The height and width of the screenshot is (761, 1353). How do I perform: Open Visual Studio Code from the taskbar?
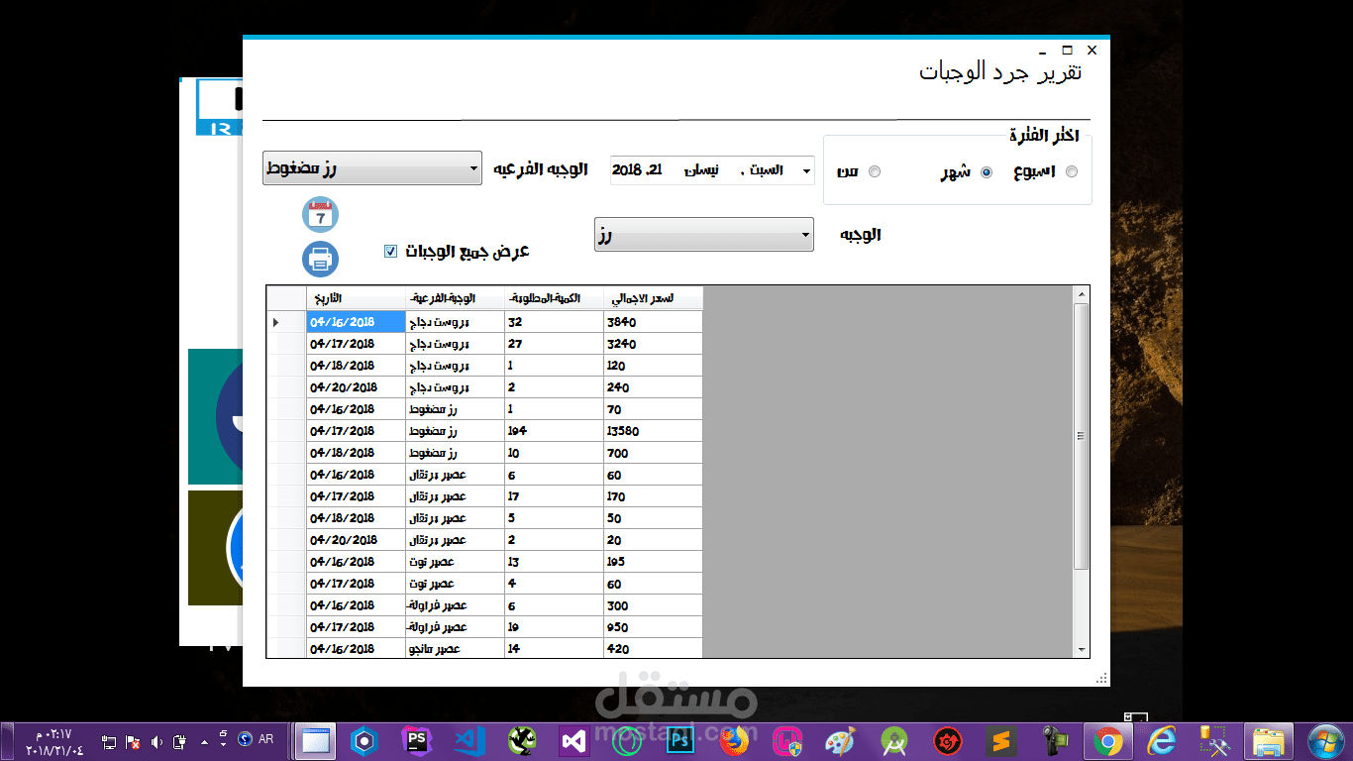(468, 741)
